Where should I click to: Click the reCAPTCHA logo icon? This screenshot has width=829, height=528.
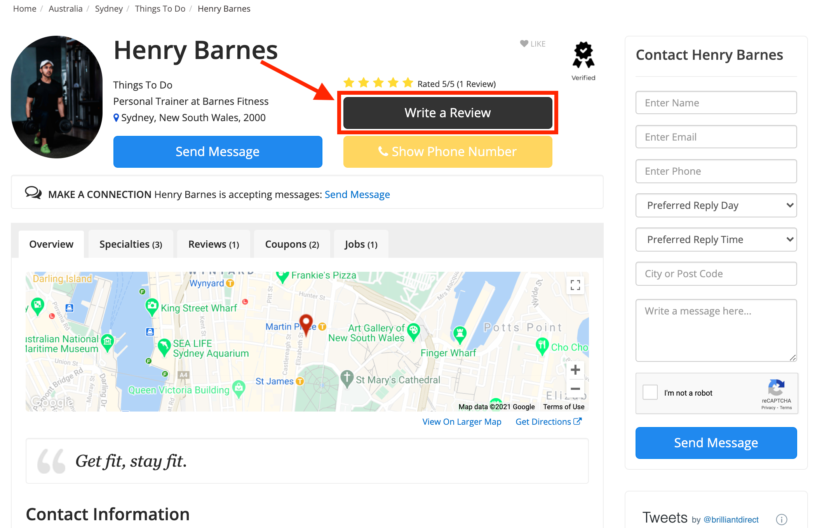tap(776, 387)
